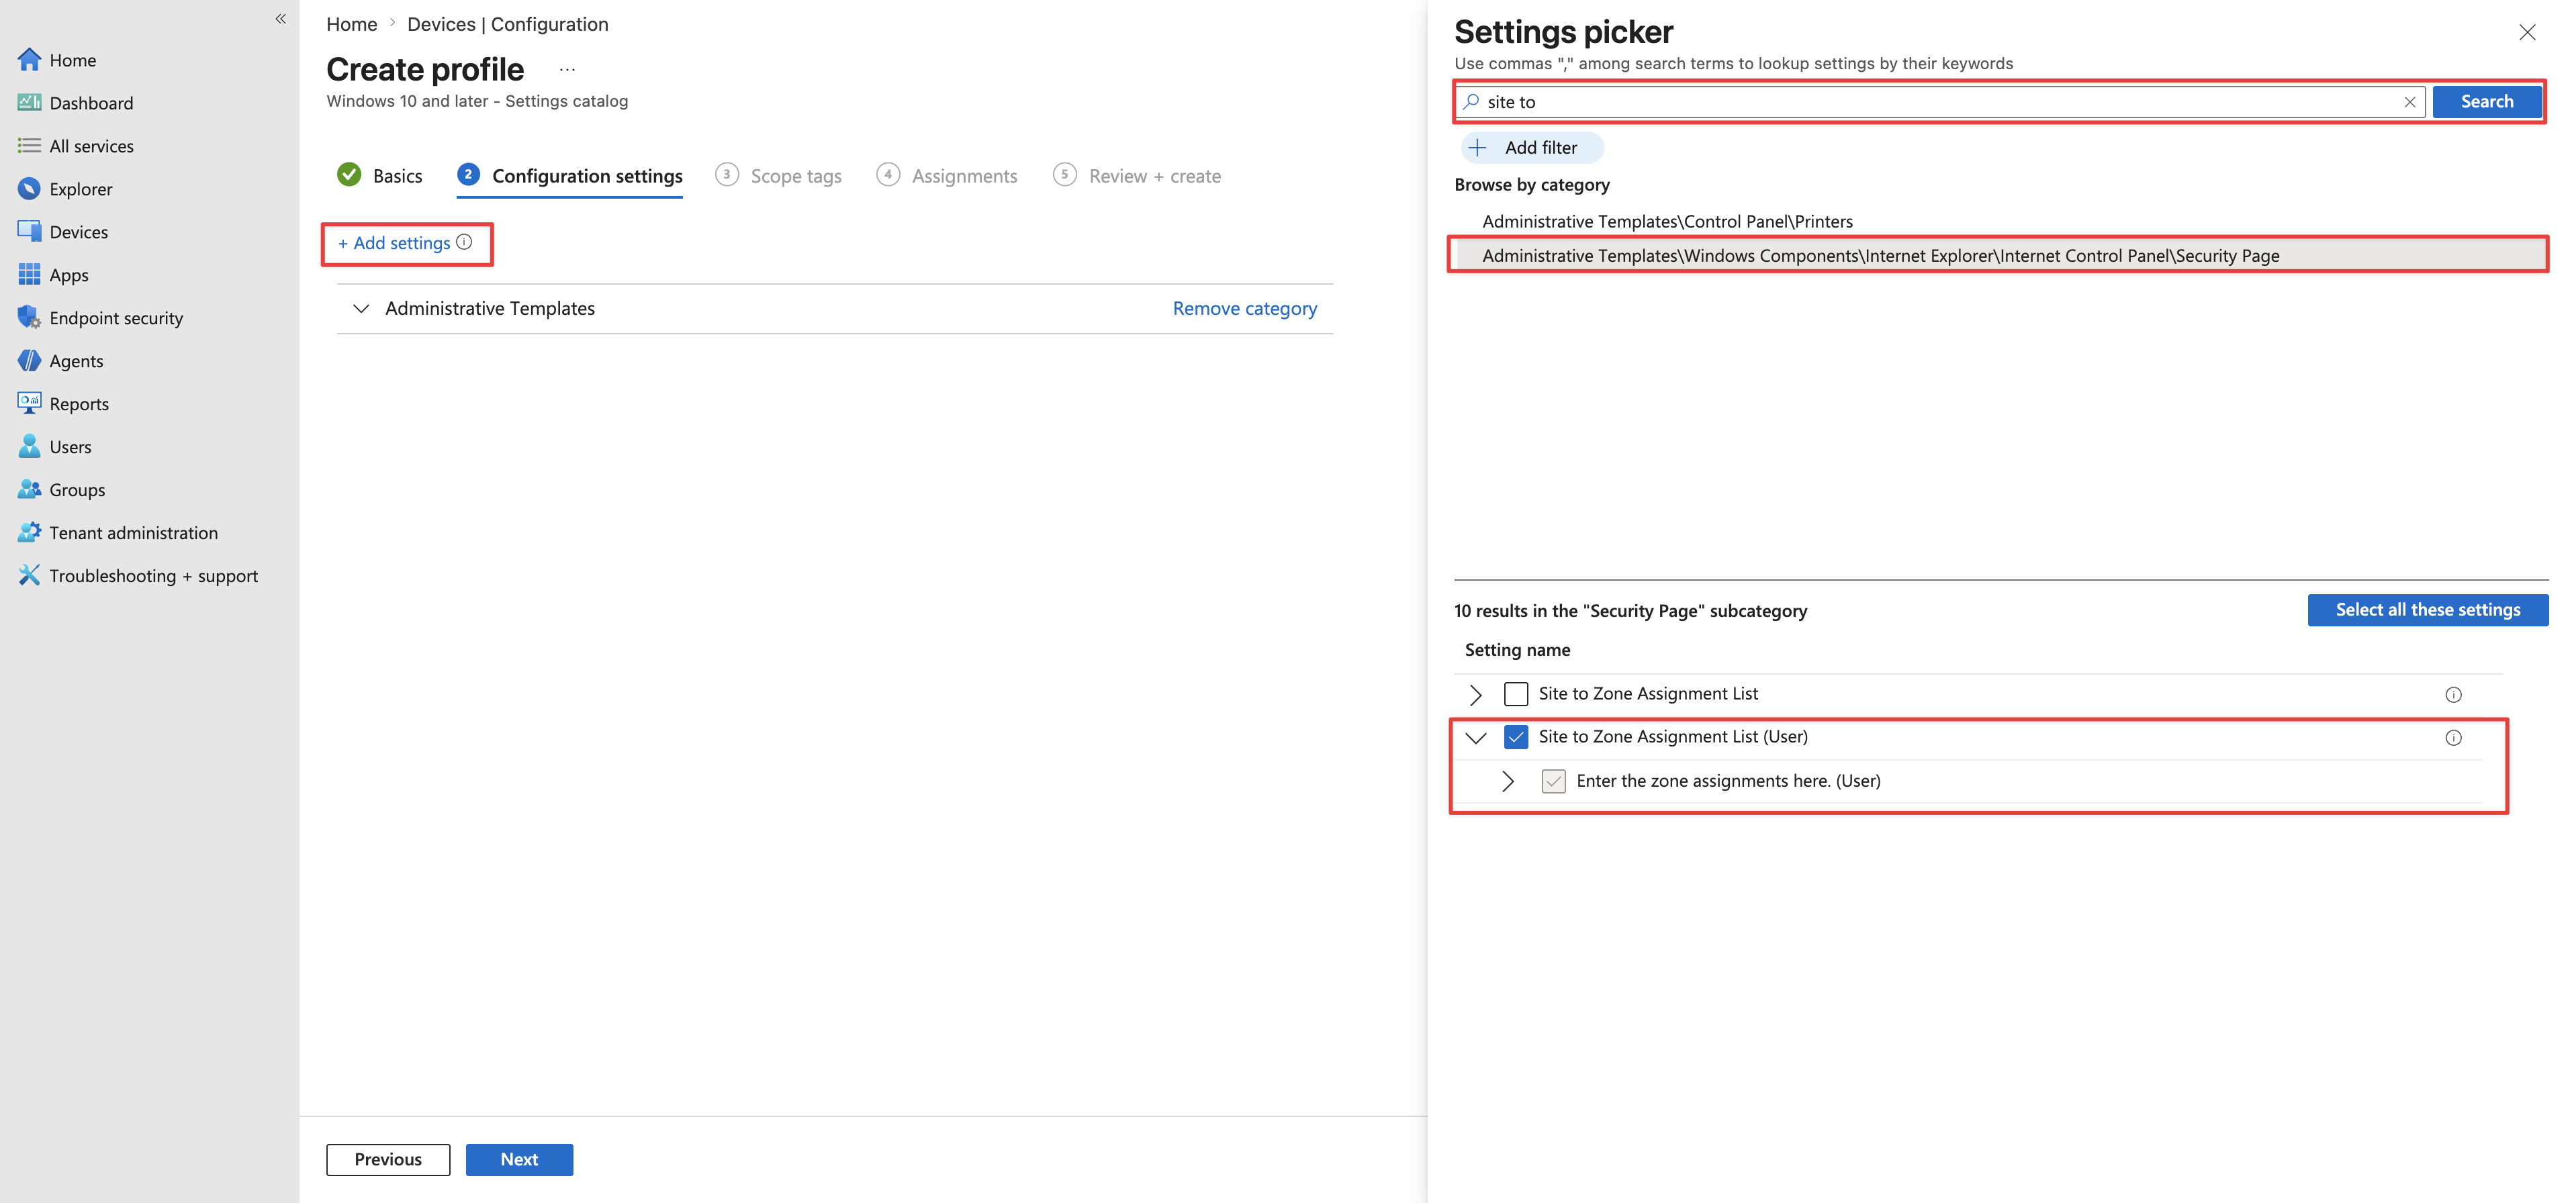Open the All services list icon

tap(29, 146)
